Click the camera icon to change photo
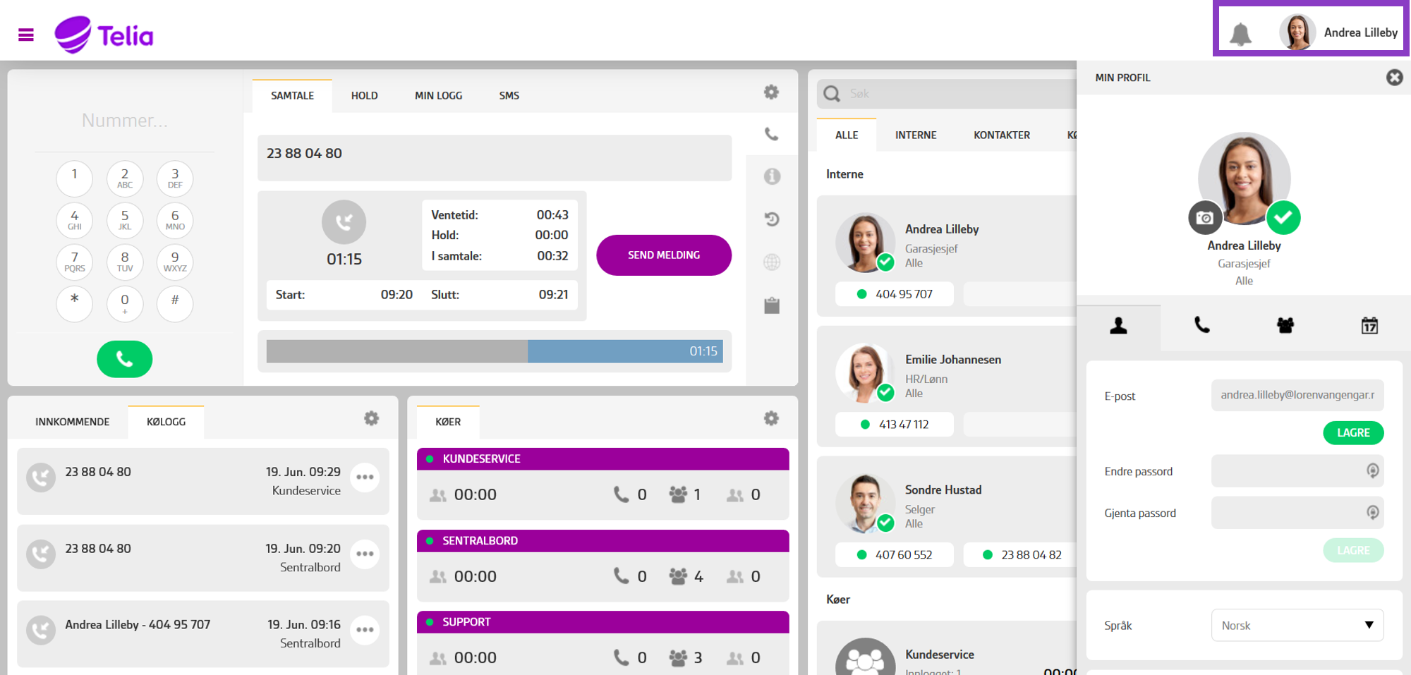Viewport: 1411px width, 675px height. 1204,218
